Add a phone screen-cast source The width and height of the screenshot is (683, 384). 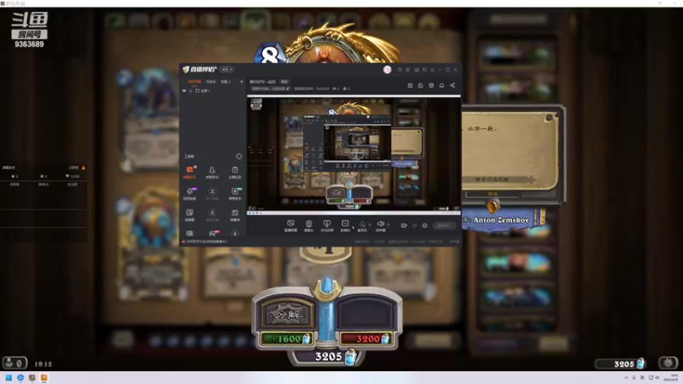327,225
